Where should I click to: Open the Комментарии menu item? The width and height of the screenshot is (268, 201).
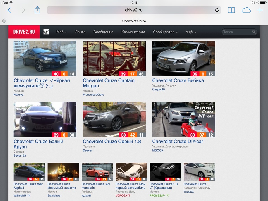point(133,32)
